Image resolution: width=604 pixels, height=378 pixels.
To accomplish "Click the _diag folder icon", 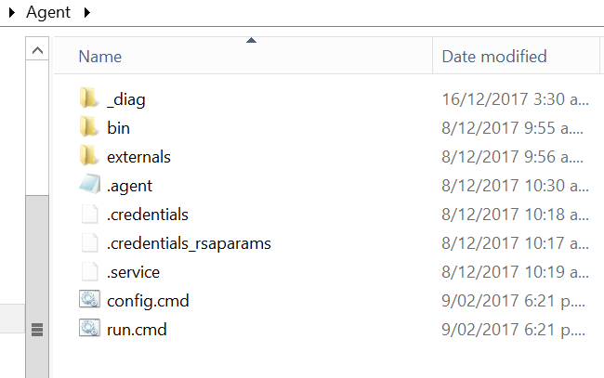I will (89, 98).
